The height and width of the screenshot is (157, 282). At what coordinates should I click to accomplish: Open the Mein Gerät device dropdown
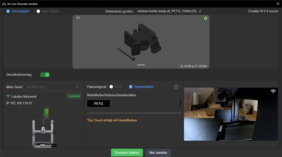pyautogui.click(x=52, y=87)
